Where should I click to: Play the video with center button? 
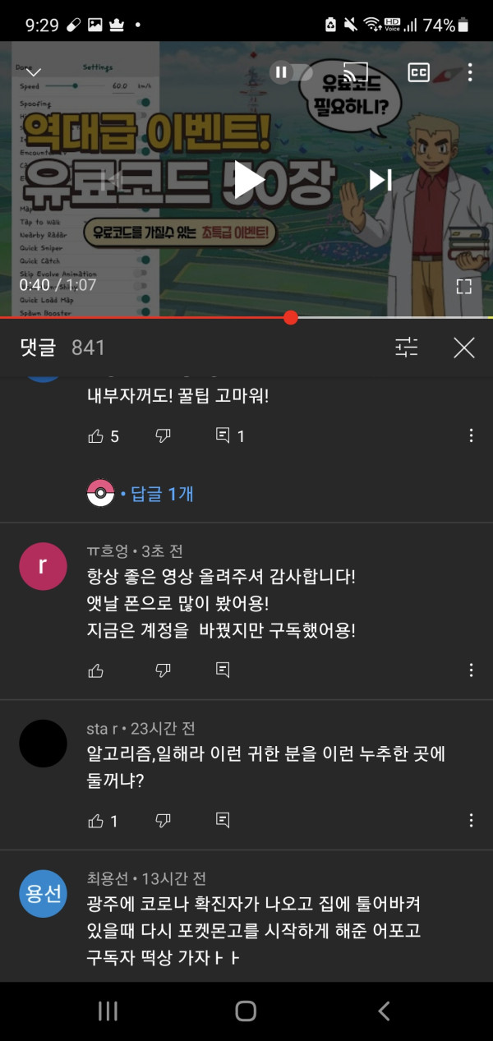tap(246, 179)
